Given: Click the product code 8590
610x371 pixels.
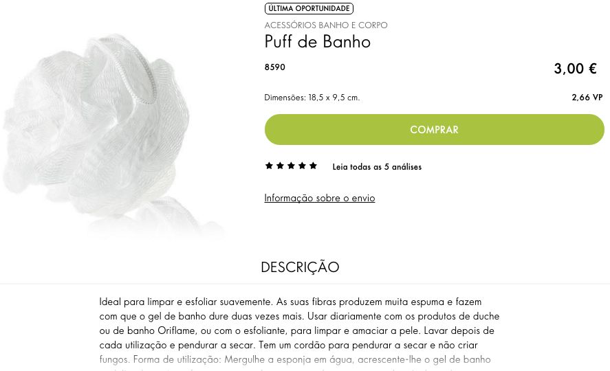Looking at the screenshot, I should 274,67.
